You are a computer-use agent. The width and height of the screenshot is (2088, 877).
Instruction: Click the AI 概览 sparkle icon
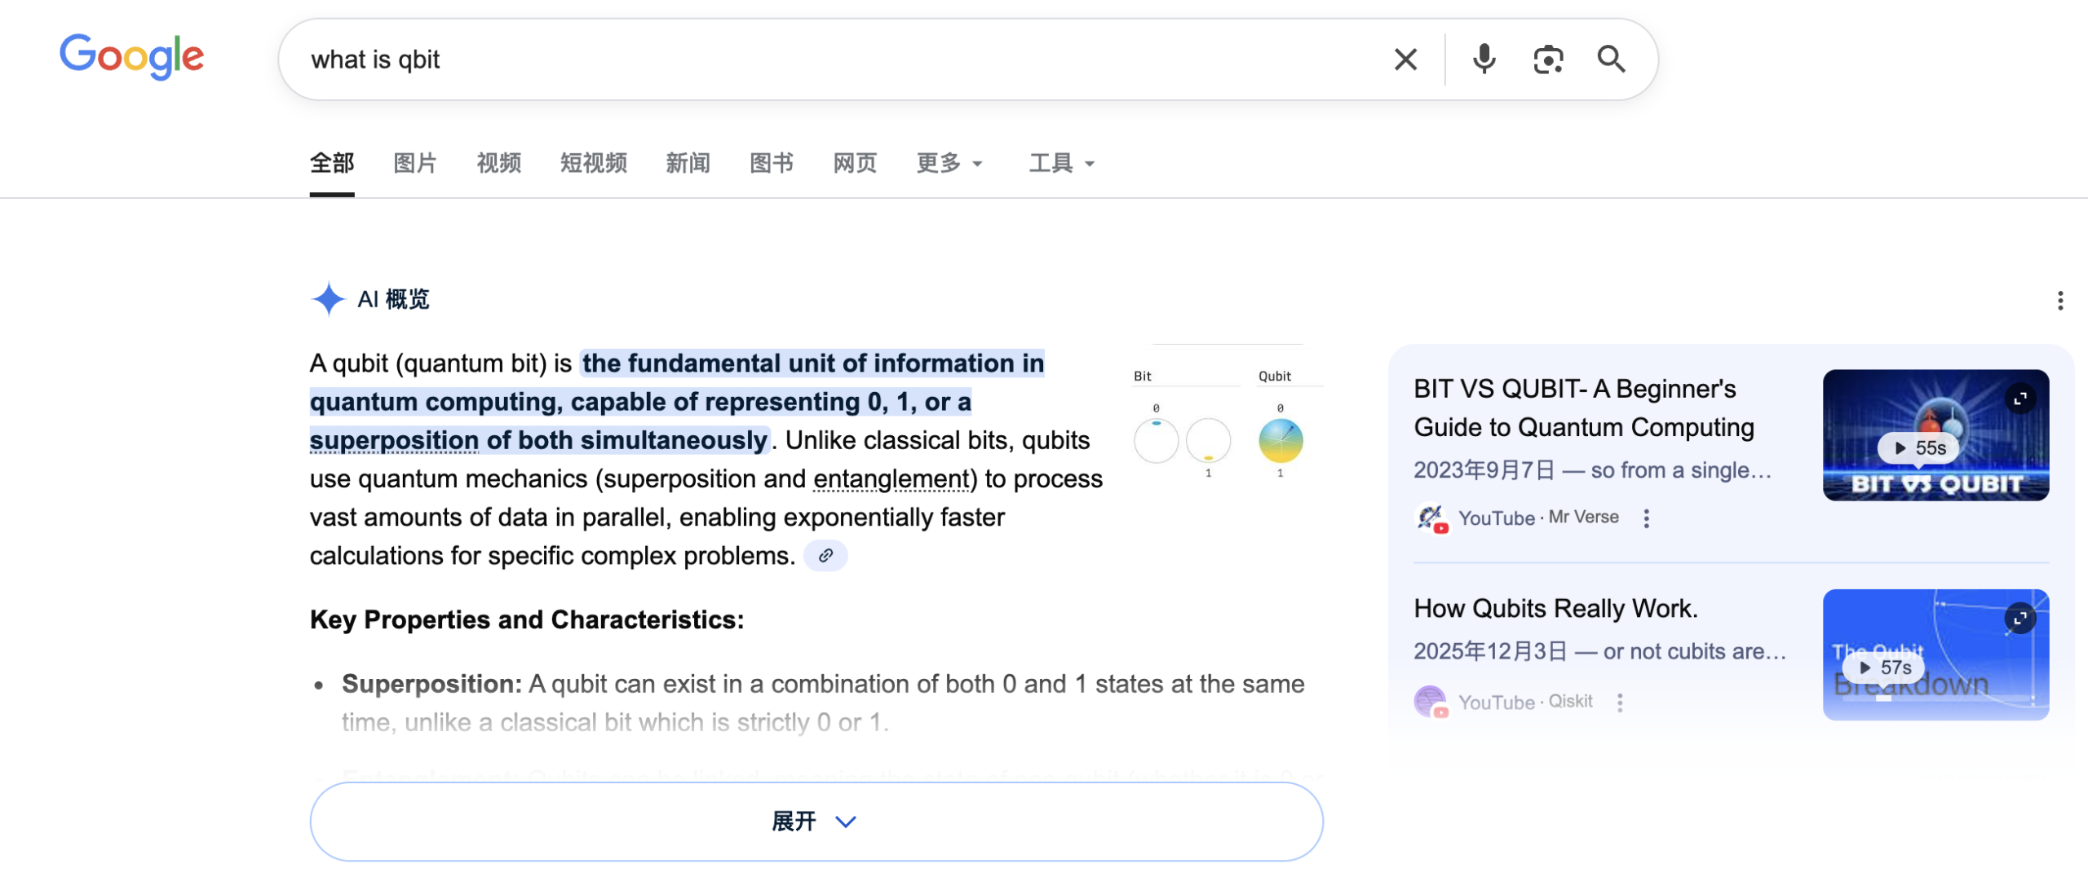[328, 299]
